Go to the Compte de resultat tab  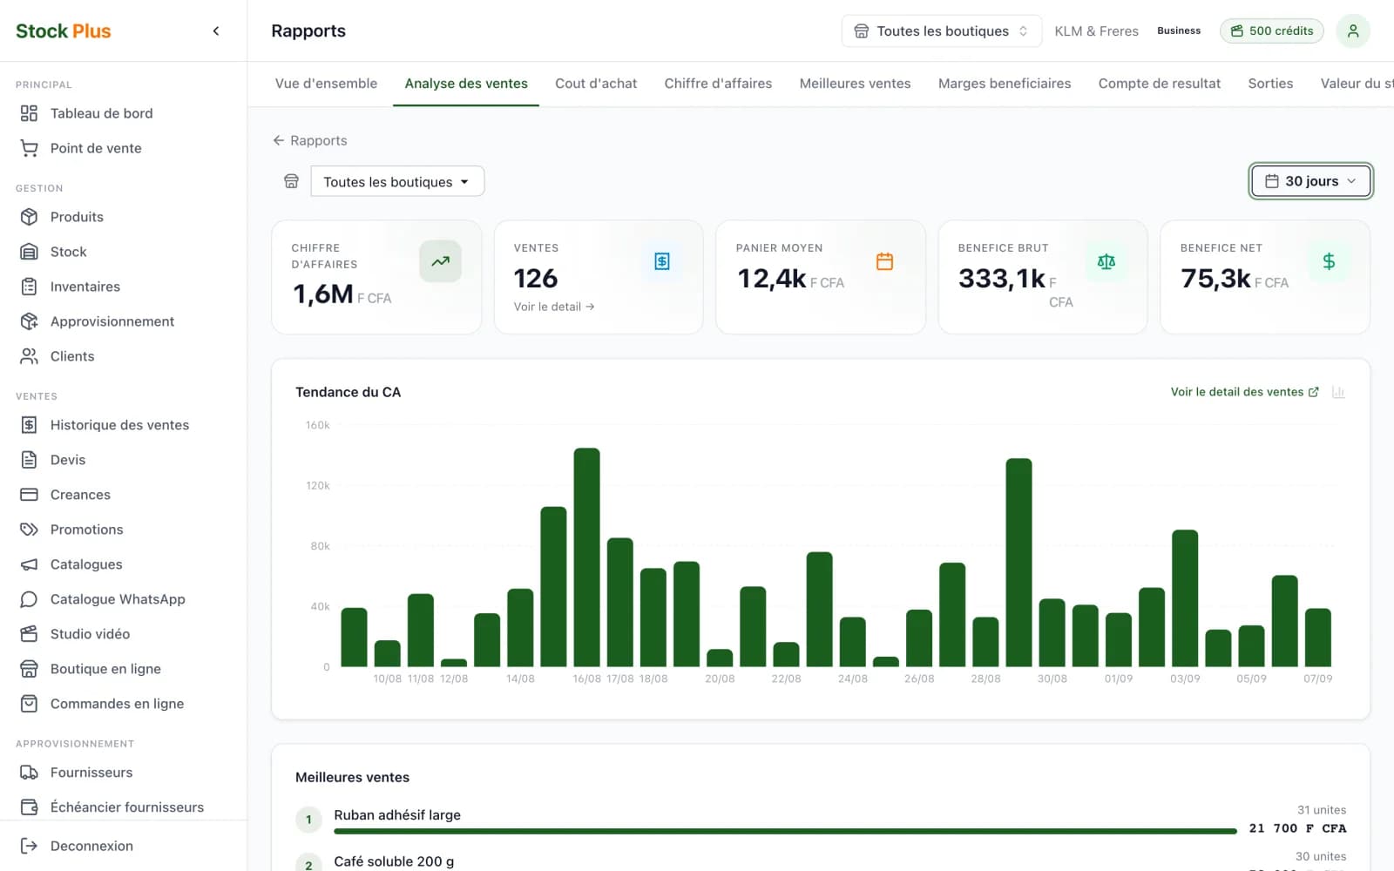(x=1159, y=84)
